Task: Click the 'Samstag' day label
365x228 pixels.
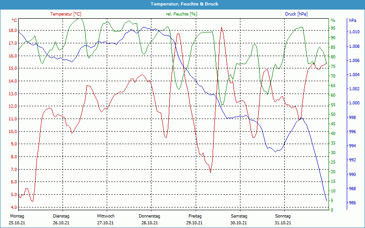Action: pyautogui.click(x=239, y=216)
